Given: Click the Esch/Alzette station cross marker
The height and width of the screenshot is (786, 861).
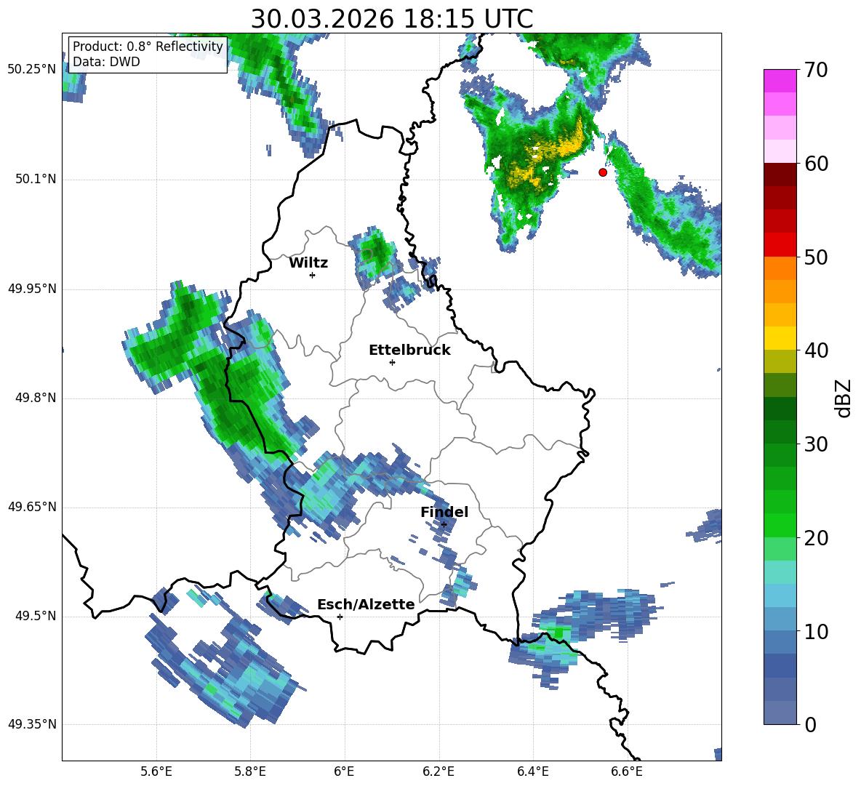Looking at the screenshot, I should pos(340,617).
